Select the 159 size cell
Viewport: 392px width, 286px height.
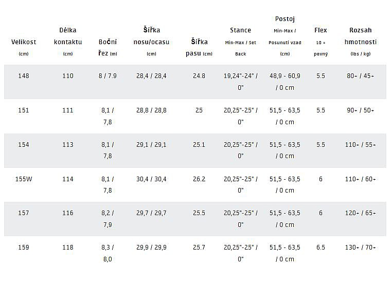tap(24, 247)
